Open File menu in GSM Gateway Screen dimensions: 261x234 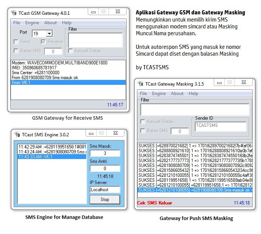(x=17, y=23)
